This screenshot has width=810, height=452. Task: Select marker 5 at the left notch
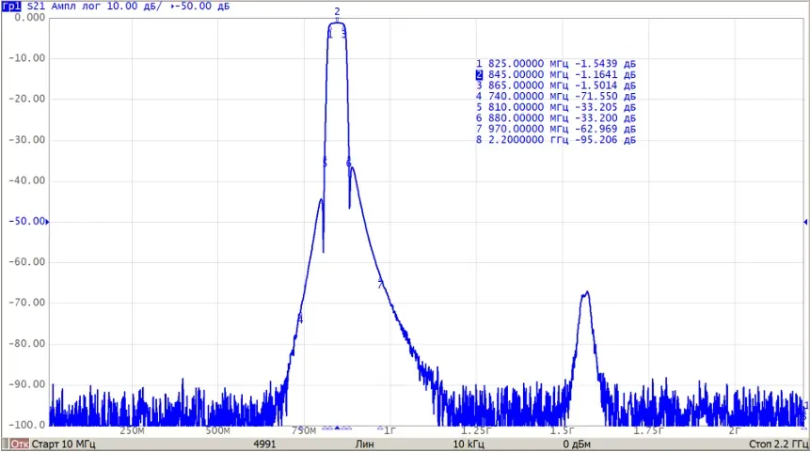click(x=325, y=164)
